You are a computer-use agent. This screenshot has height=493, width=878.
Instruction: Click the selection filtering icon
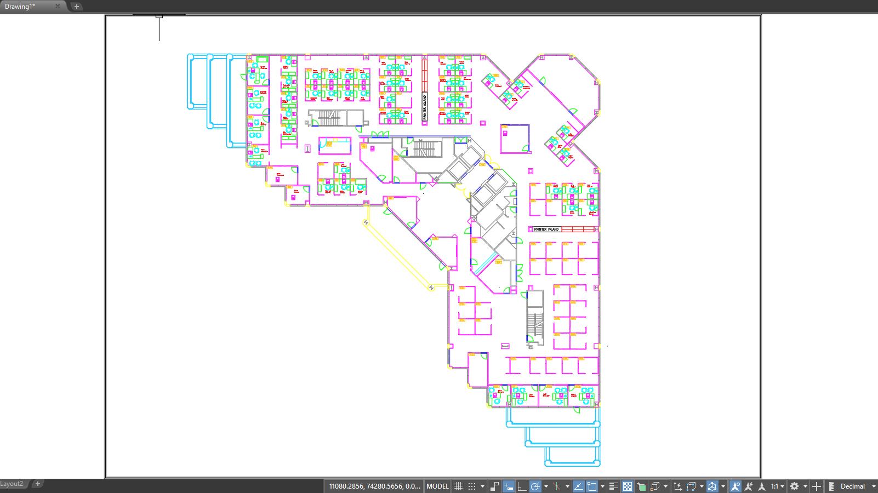pyautogui.click(x=691, y=486)
